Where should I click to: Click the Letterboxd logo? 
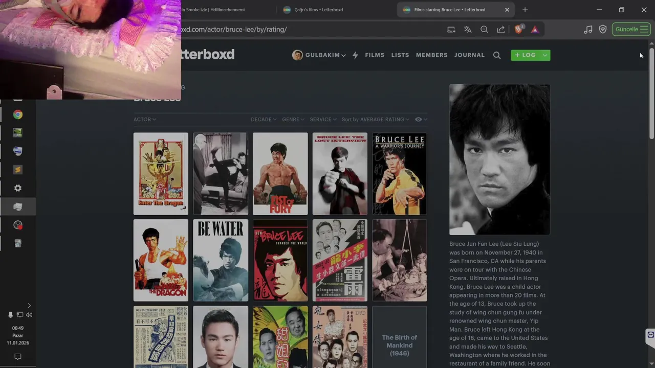(x=207, y=54)
